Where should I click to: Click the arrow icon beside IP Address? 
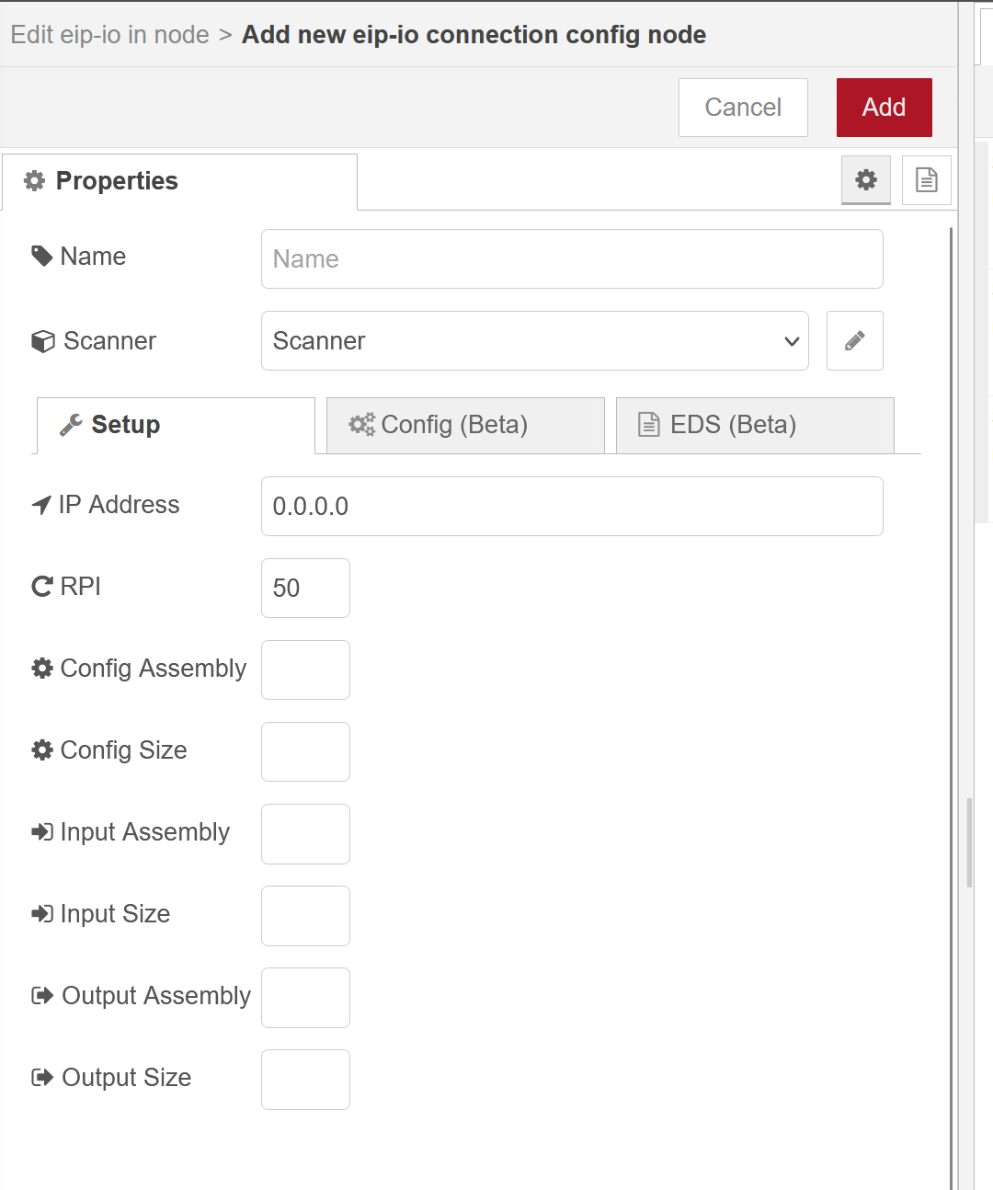(41, 505)
